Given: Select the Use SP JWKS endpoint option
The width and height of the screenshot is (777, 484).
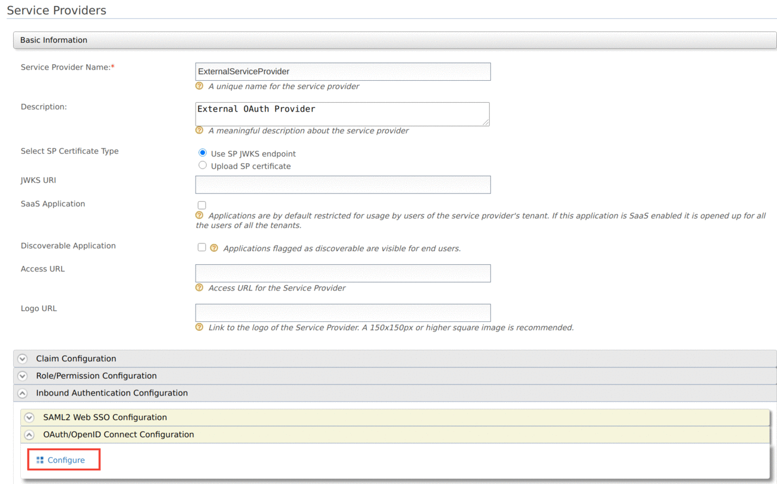Looking at the screenshot, I should click(x=202, y=152).
